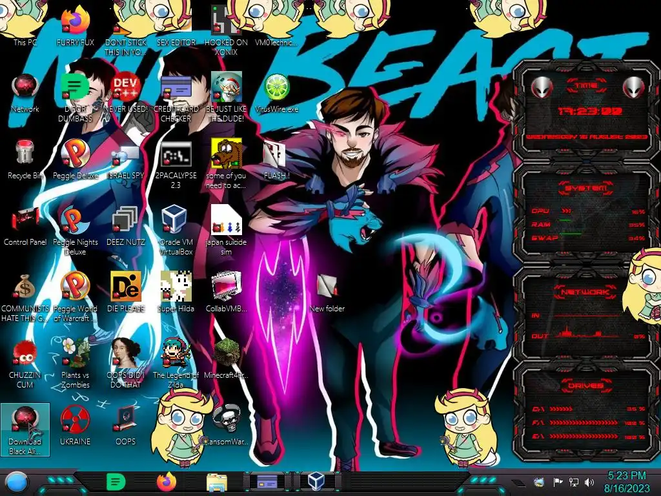Launch Peggle Nights Deluxe shortcut

point(75,231)
